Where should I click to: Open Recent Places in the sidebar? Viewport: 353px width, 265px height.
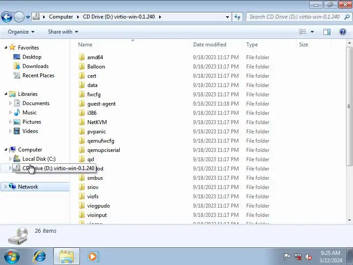click(38, 75)
